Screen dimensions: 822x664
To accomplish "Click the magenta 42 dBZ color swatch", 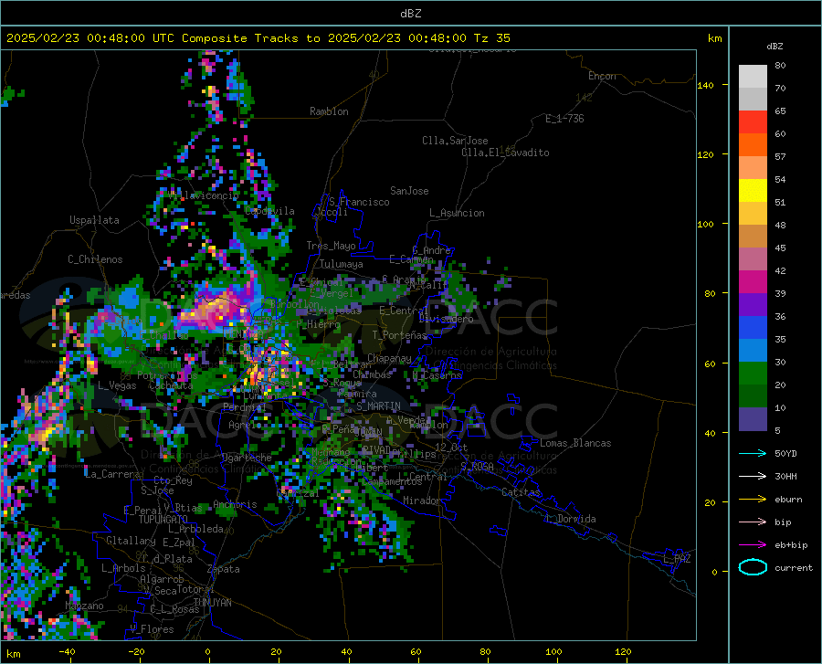I will coord(753,282).
